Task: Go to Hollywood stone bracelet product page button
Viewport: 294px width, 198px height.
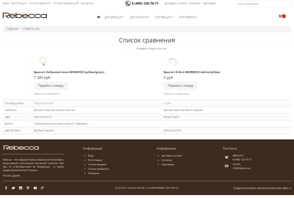Action: 51,86
